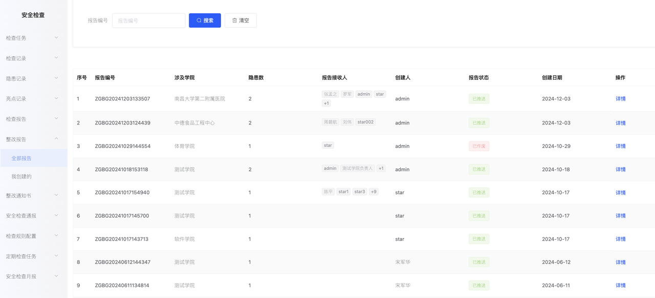Click the 2024-06-11 creation date cell
This screenshot has width=655, height=298.
click(556, 285)
